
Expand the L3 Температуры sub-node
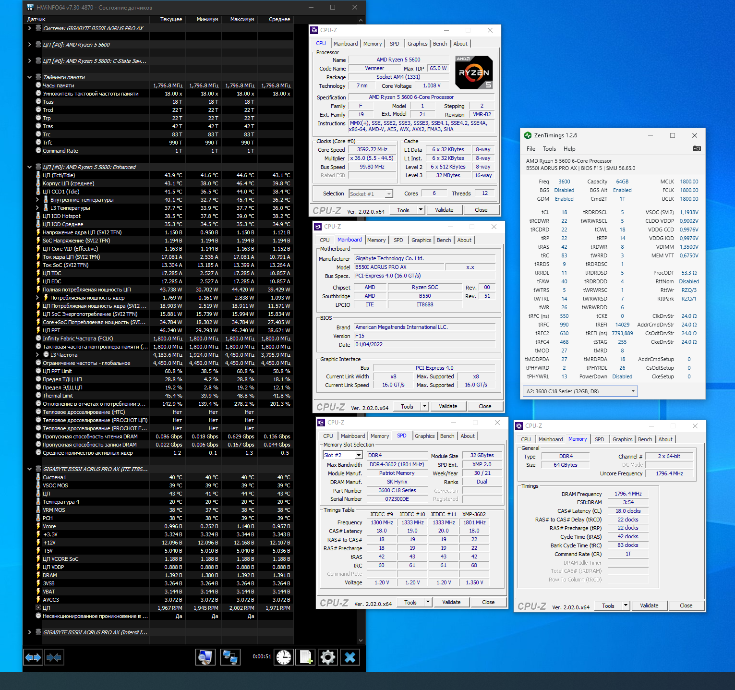coord(37,208)
